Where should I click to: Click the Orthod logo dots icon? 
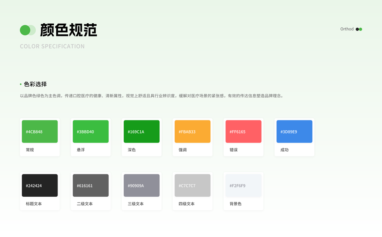(359, 29)
